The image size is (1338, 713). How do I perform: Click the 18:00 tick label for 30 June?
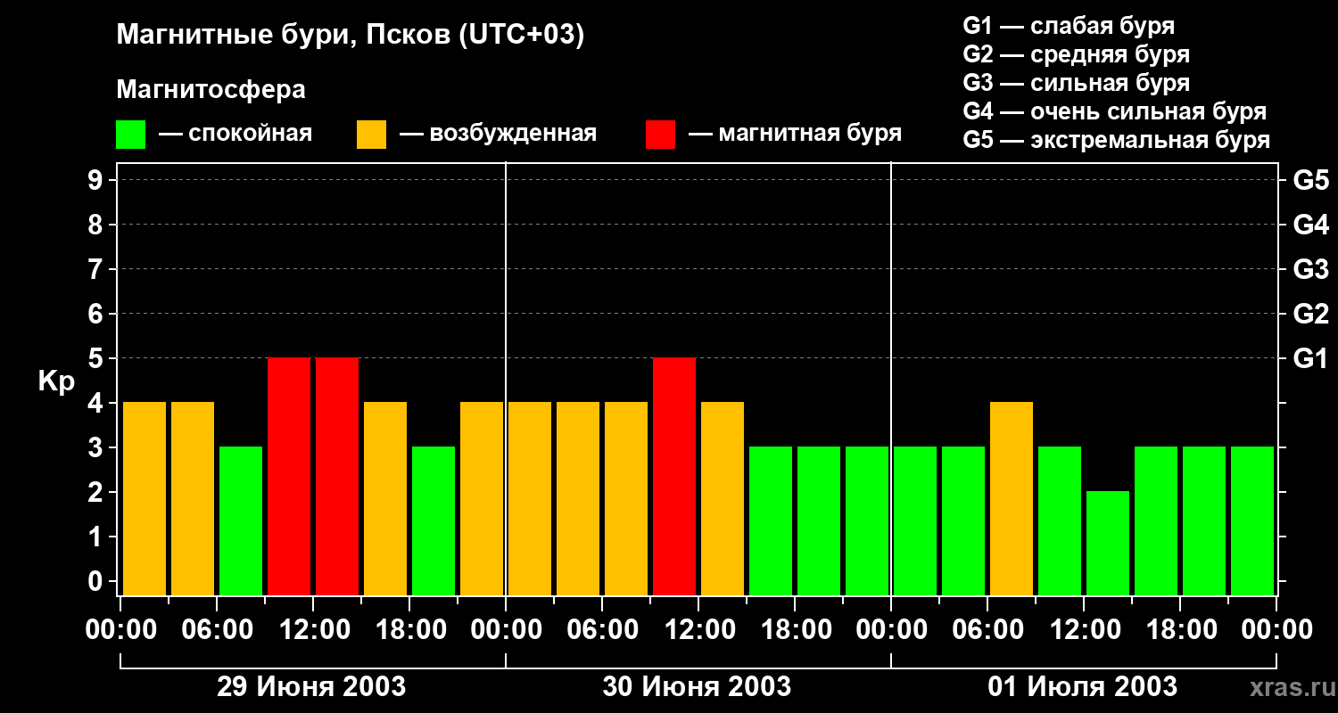pos(795,630)
